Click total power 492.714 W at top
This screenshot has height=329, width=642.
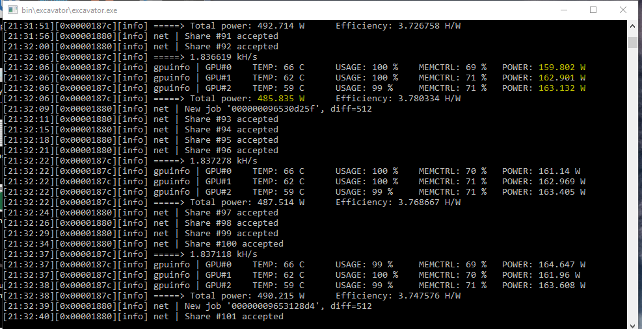coord(281,26)
